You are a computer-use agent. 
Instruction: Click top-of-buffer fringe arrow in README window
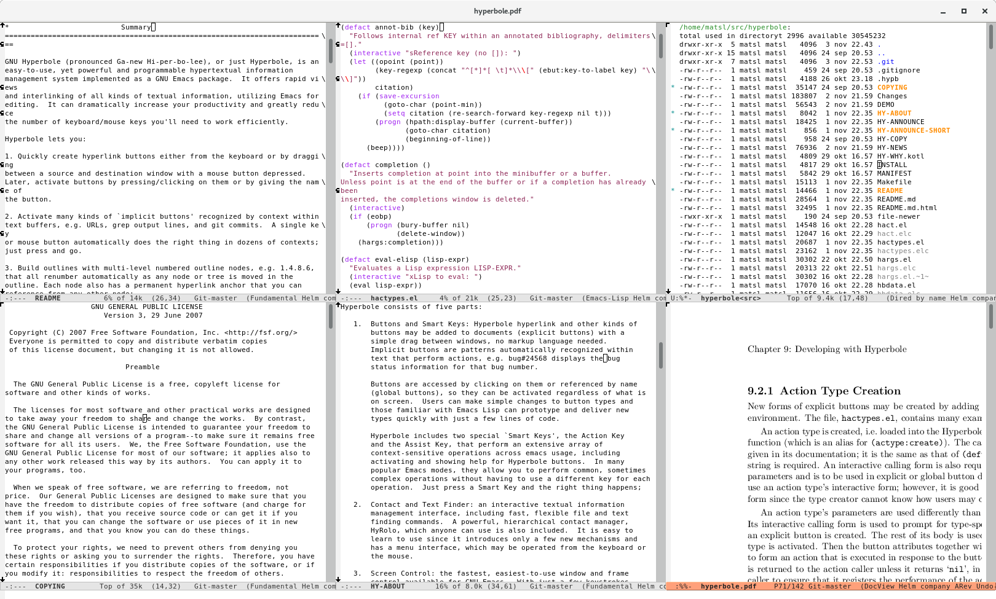2,26
